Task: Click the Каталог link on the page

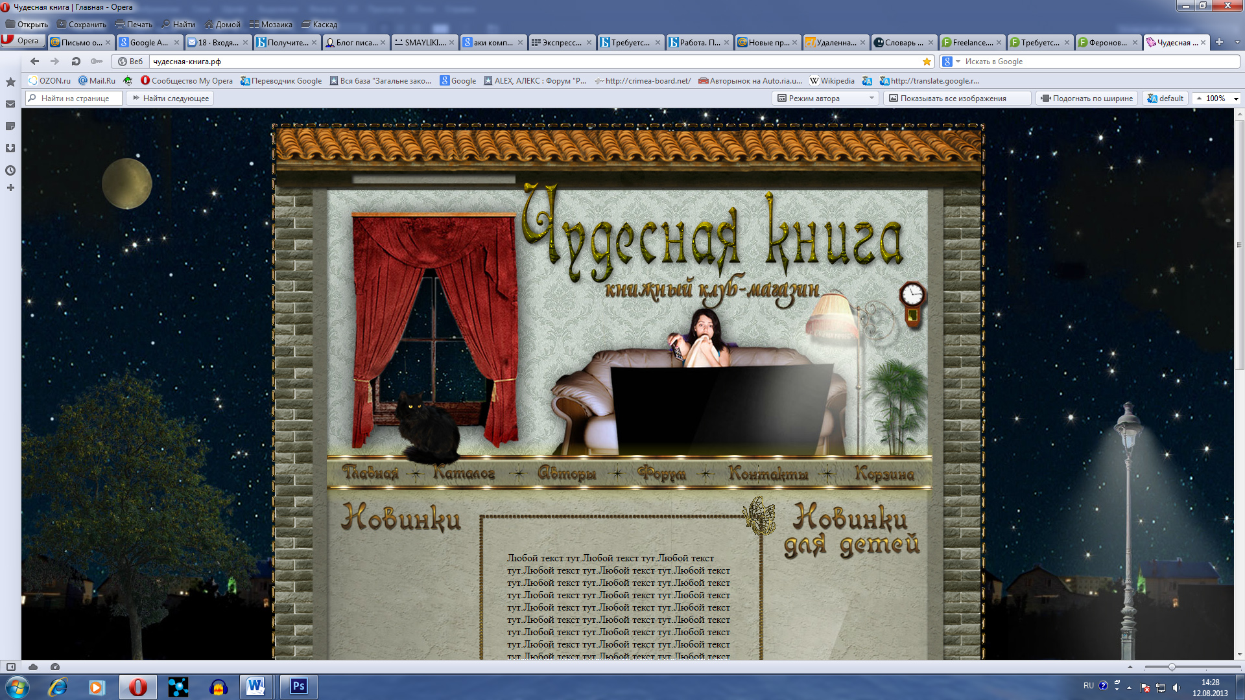Action: click(x=464, y=474)
